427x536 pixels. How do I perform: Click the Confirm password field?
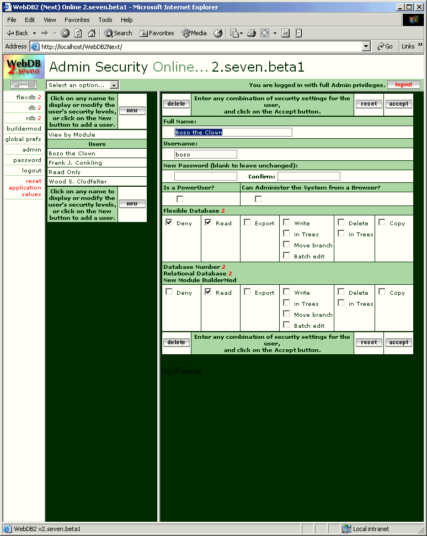click(x=309, y=176)
